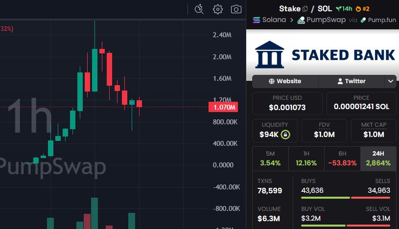This screenshot has height=229, width=399.
Task: Click the SELL VOL $3.1M value
Action: coord(381,218)
